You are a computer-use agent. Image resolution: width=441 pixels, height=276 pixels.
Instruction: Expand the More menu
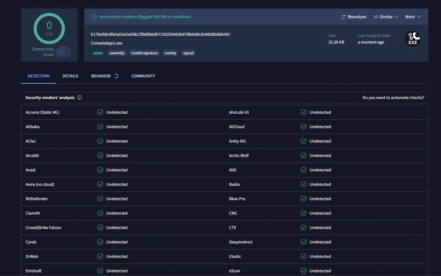(x=413, y=17)
